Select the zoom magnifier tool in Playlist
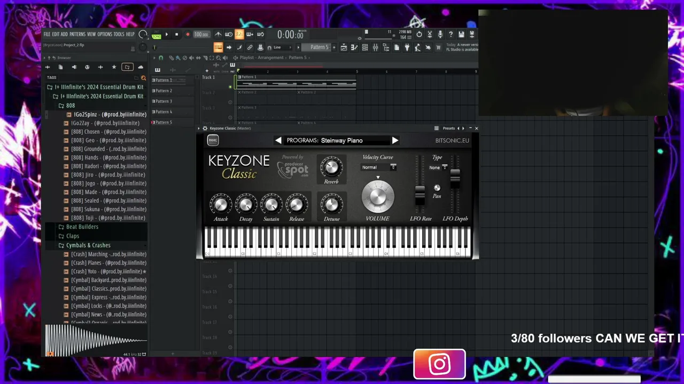684x384 pixels. tap(218, 58)
